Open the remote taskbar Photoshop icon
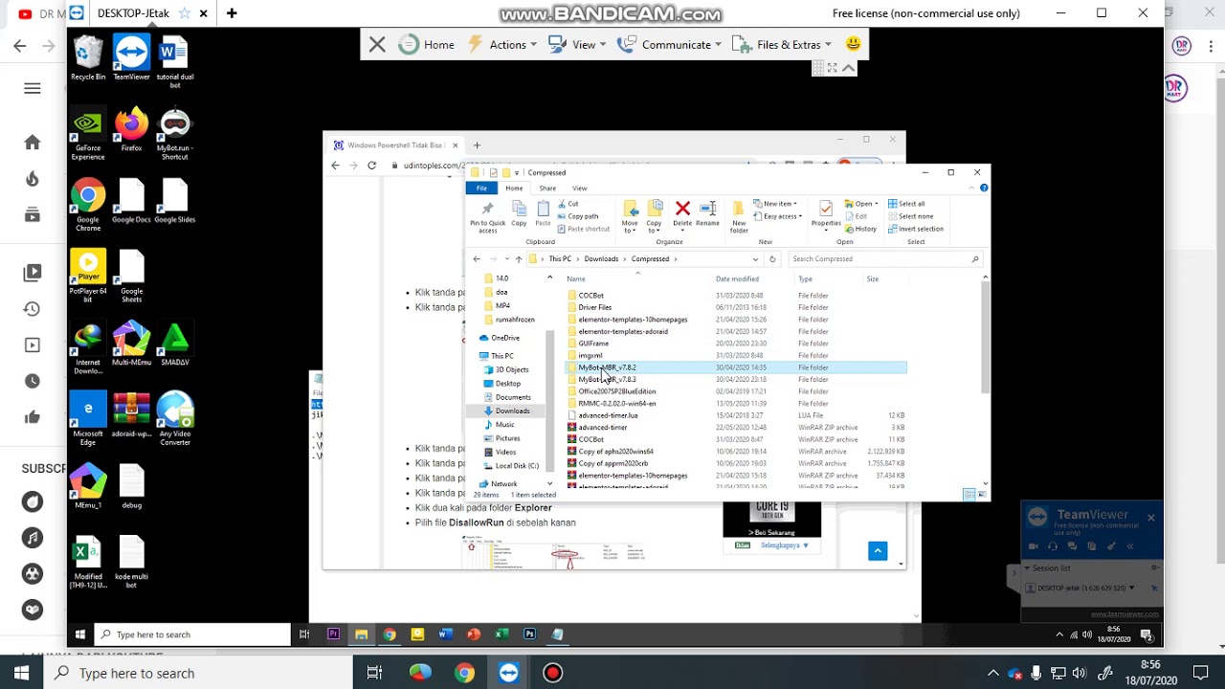 tap(529, 633)
